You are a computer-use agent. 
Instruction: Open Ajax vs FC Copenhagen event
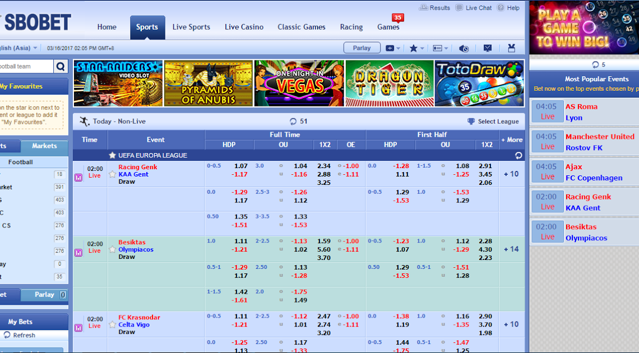coord(585,172)
